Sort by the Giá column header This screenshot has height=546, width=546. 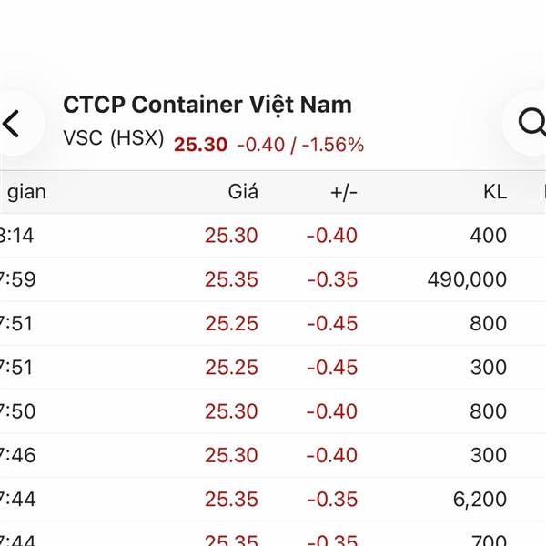pyautogui.click(x=243, y=192)
